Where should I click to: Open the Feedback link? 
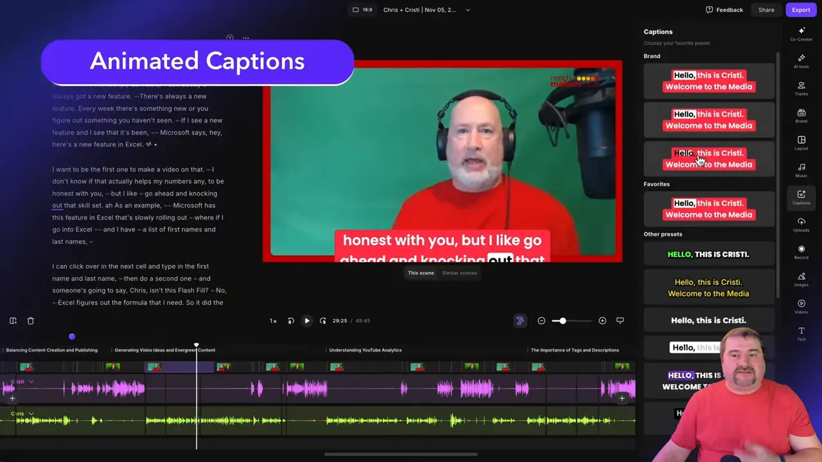(724, 10)
